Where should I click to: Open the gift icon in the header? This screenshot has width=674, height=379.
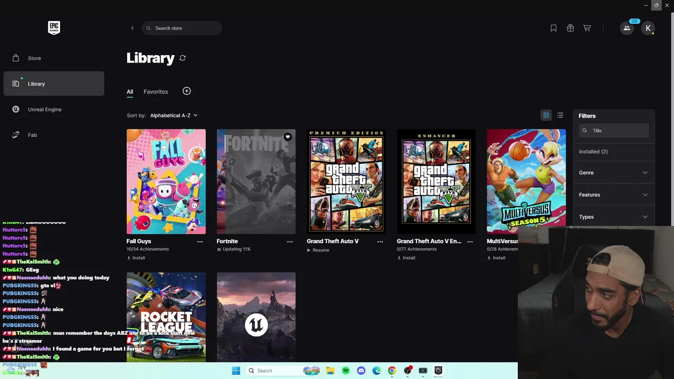click(570, 28)
